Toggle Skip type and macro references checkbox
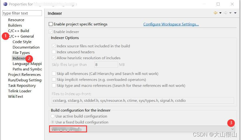The image size is (241, 140). (54, 85)
